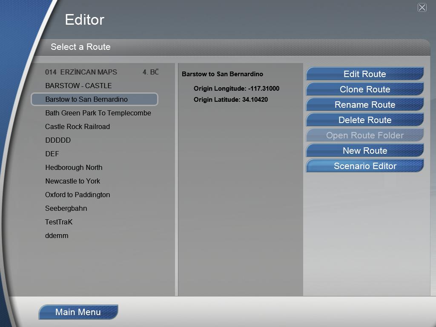The width and height of the screenshot is (436, 327).
Task: Open the selected route with Edit Route
Action: pyautogui.click(x=365, y=74)
